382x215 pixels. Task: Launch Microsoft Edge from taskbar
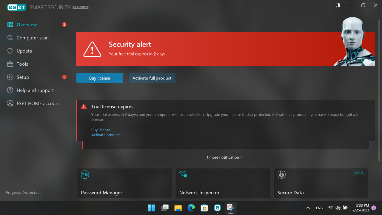coord(191,208)
